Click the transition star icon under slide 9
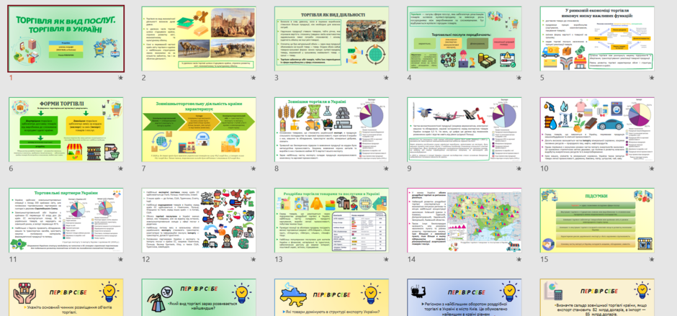Image resolution: width=677 pixels, height=316 pixels. coord(519,168)
